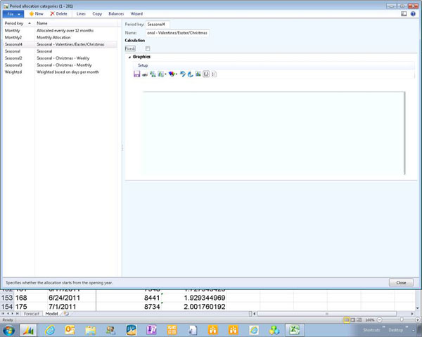Select the Seasonal4 row in the list
Screen dimensions: 422x337
(x=60, y=44)
